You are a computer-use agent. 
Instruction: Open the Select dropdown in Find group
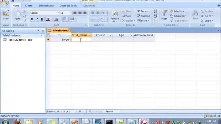pos(207,21)
